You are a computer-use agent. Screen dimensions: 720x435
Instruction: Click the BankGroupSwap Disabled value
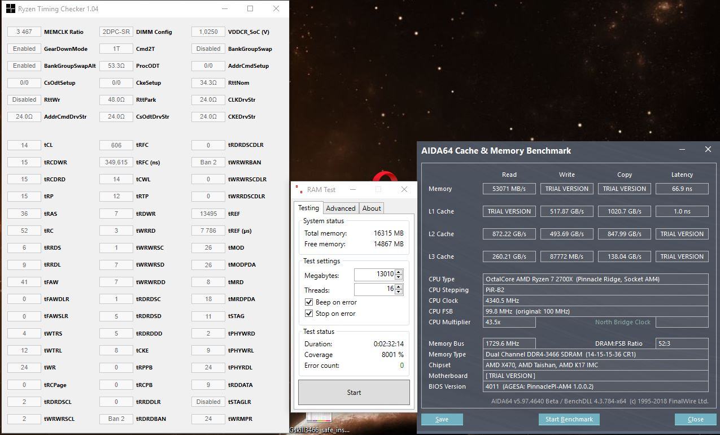pos(208,49)
